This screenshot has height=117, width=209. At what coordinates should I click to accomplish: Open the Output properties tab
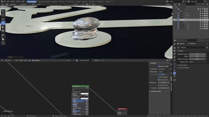(x=174, y=51)
